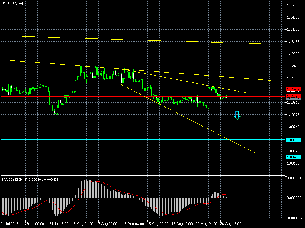Click the 5 Aug 04:00 time label

tap(83, 224)
